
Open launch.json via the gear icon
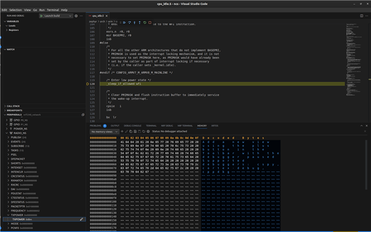[x=77, y=16]
